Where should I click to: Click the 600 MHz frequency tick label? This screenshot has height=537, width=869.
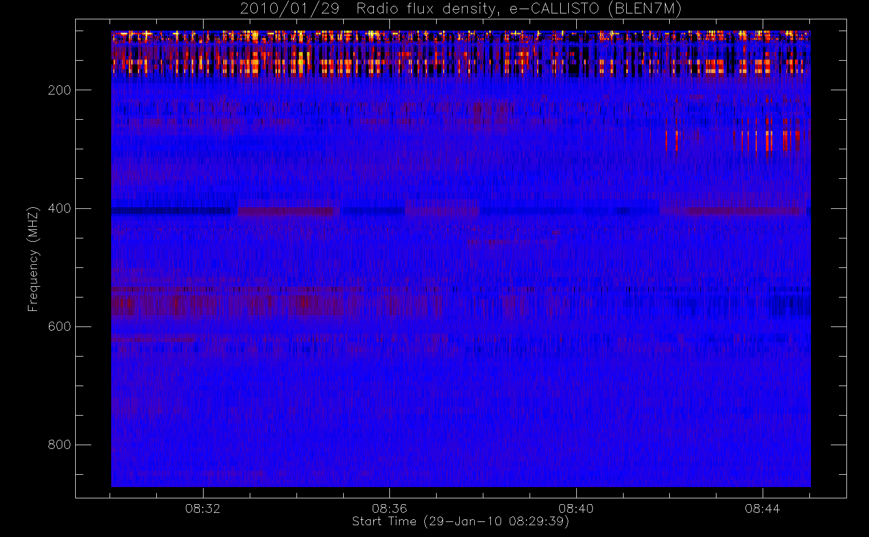point(59,326)
